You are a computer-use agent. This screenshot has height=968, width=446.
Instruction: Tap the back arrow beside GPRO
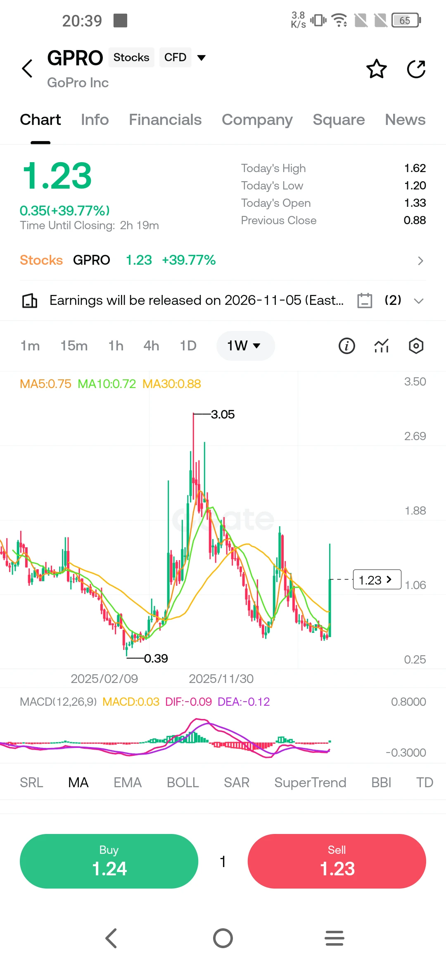(27, 68)
